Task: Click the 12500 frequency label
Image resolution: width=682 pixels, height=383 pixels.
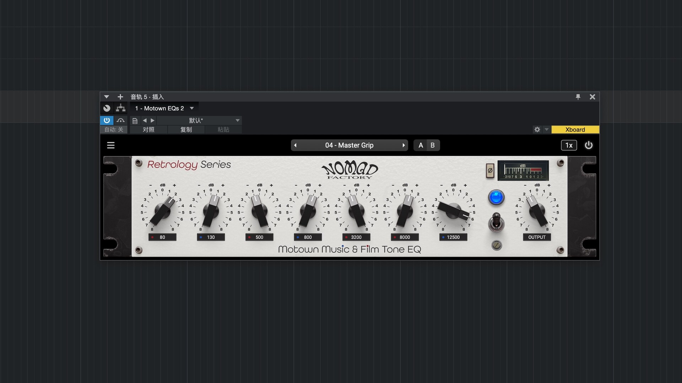Action: (453, 237)
